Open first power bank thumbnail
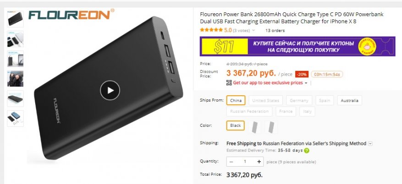 [x=15, y=19]
